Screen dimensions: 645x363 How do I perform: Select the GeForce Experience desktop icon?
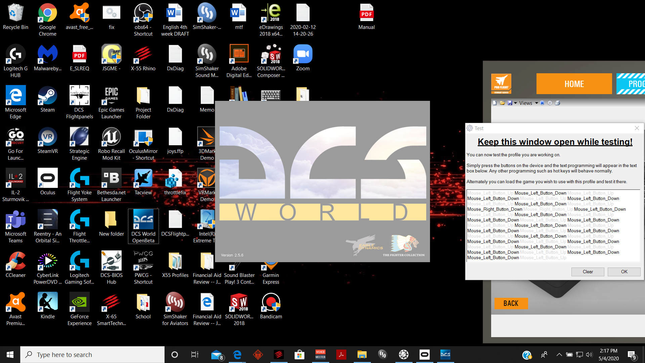click(x=79, y=309)
